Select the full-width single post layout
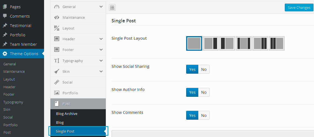Viewport: 314px width, 137px height. 194,44
